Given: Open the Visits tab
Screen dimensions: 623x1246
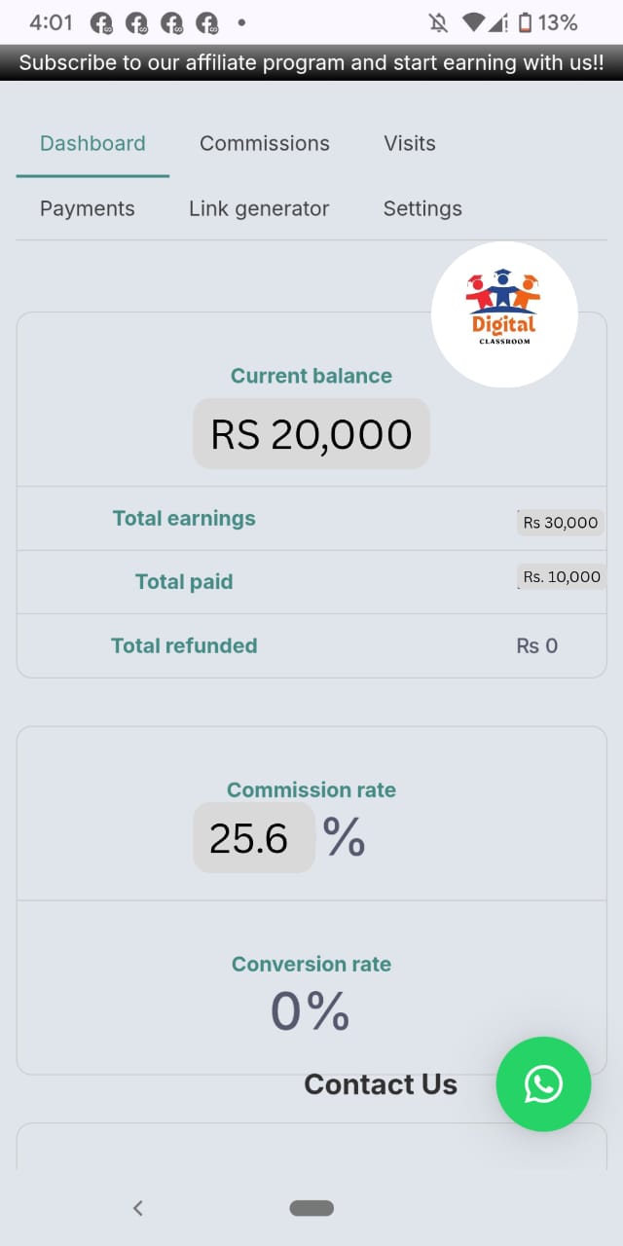Looking at the screenshot, I should click(410, 143).
